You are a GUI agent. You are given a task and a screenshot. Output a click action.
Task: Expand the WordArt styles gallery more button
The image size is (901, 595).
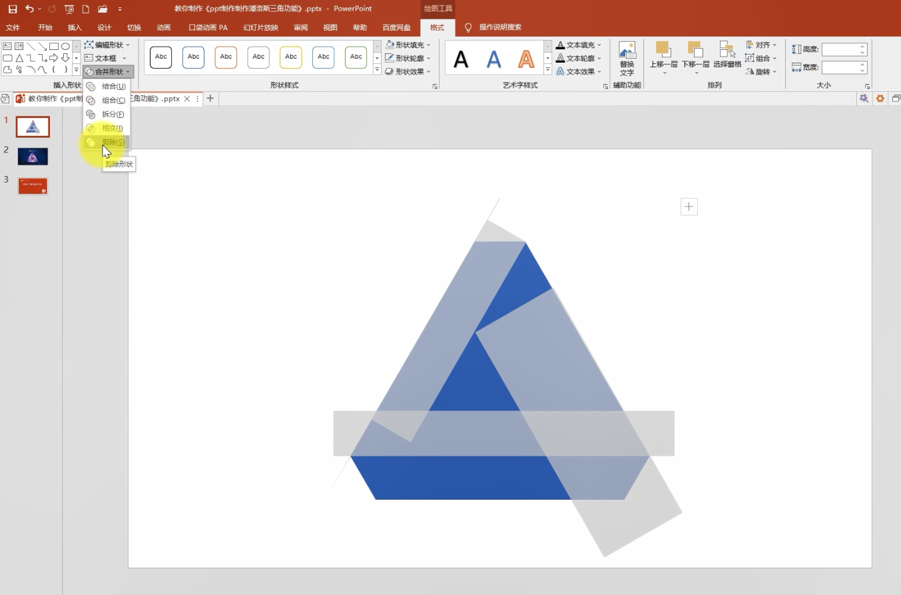click(x=548, y=69)
